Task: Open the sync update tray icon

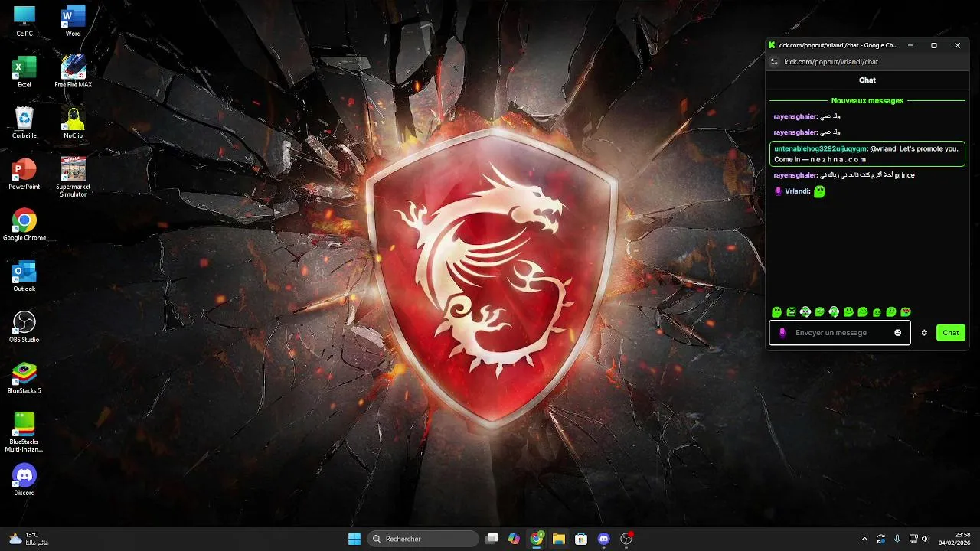Action: click(x=881, y=539)
